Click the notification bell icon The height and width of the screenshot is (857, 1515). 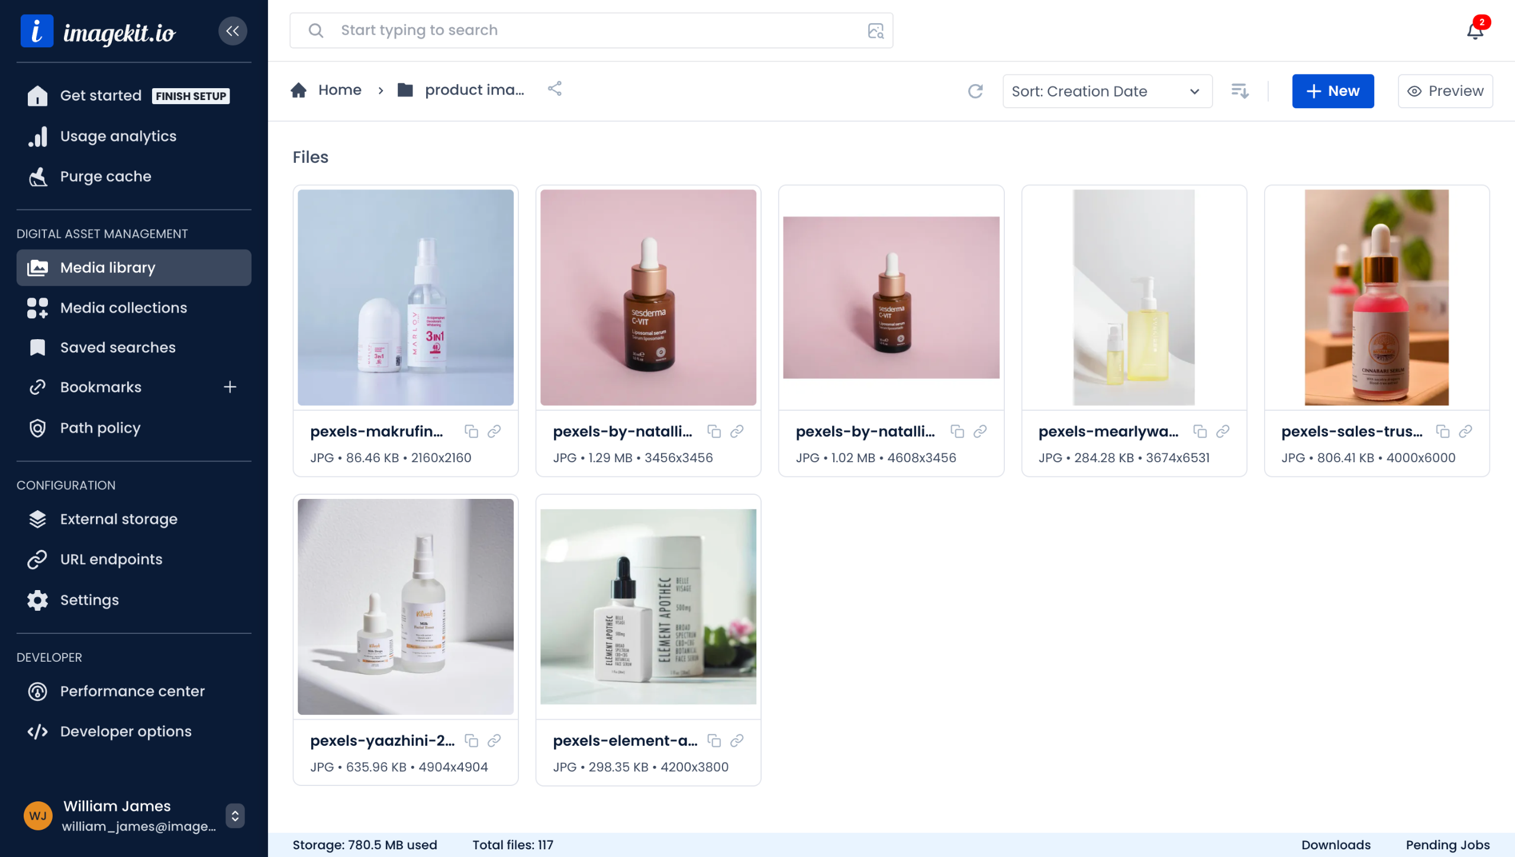(x=1475, y=31)
